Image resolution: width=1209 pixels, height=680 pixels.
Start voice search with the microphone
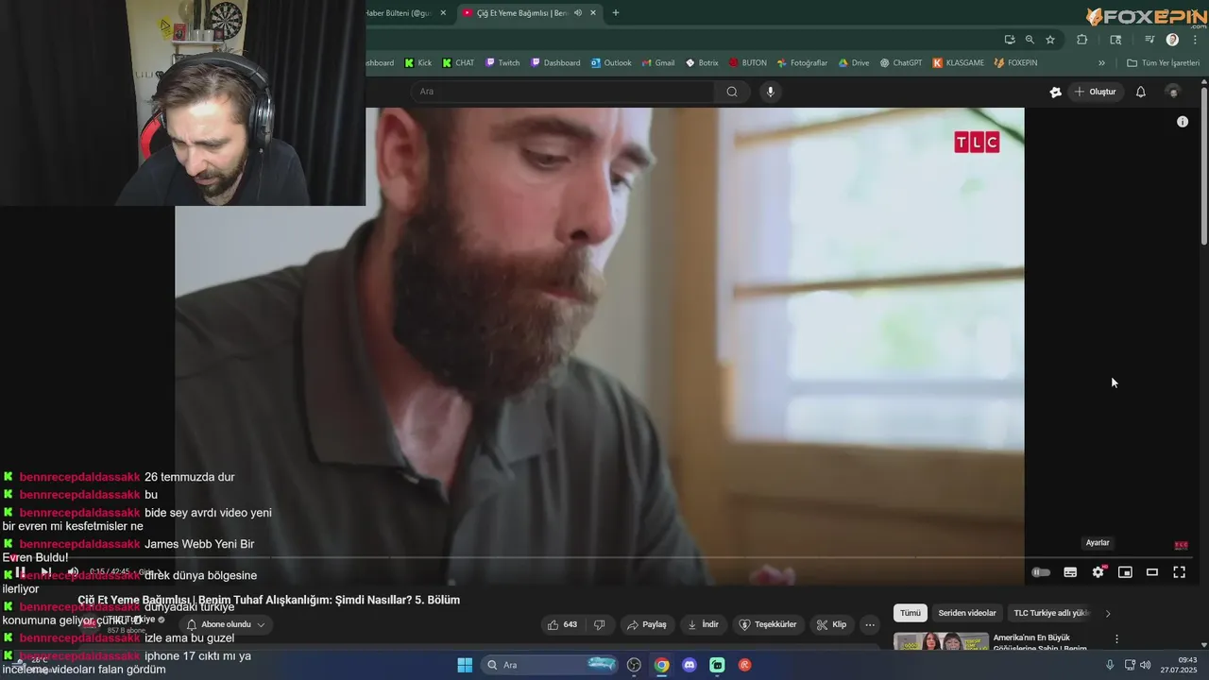point(771,92)
